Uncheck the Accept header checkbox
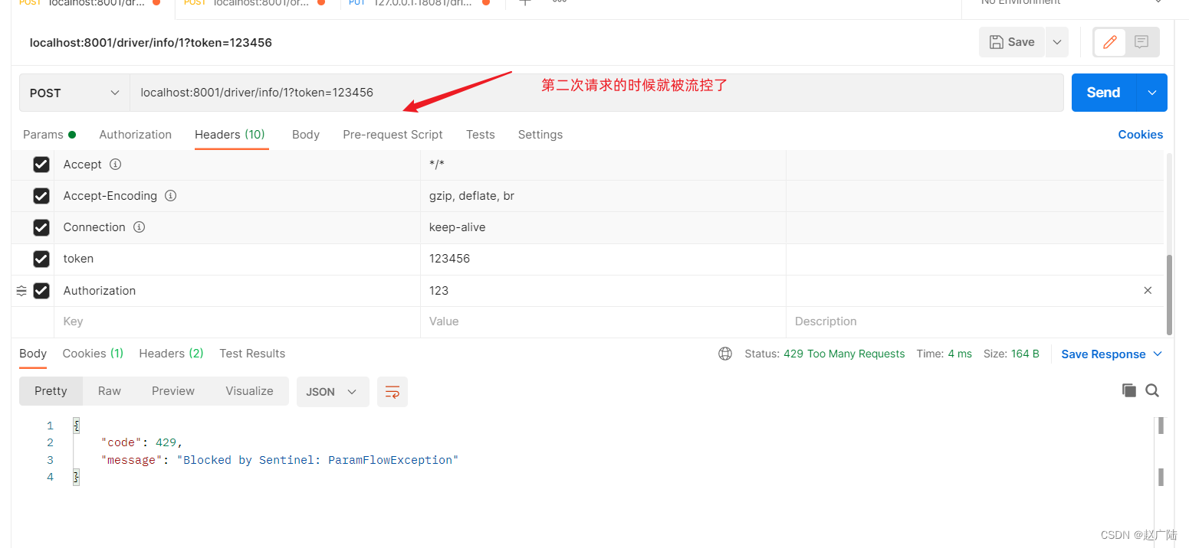 pyautogui.click(x=41, y=165)
